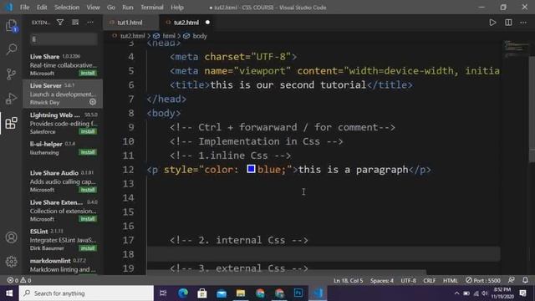Change encoding UTF-8 in status bar
Screen dimensions: 535x301
(x=408, y=281)
